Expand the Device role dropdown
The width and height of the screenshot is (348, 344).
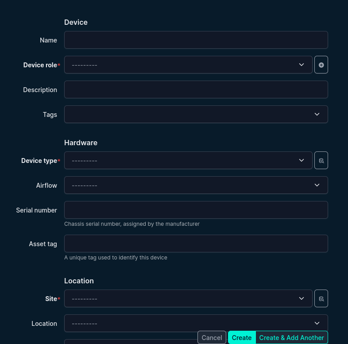(x=188, y=65)
